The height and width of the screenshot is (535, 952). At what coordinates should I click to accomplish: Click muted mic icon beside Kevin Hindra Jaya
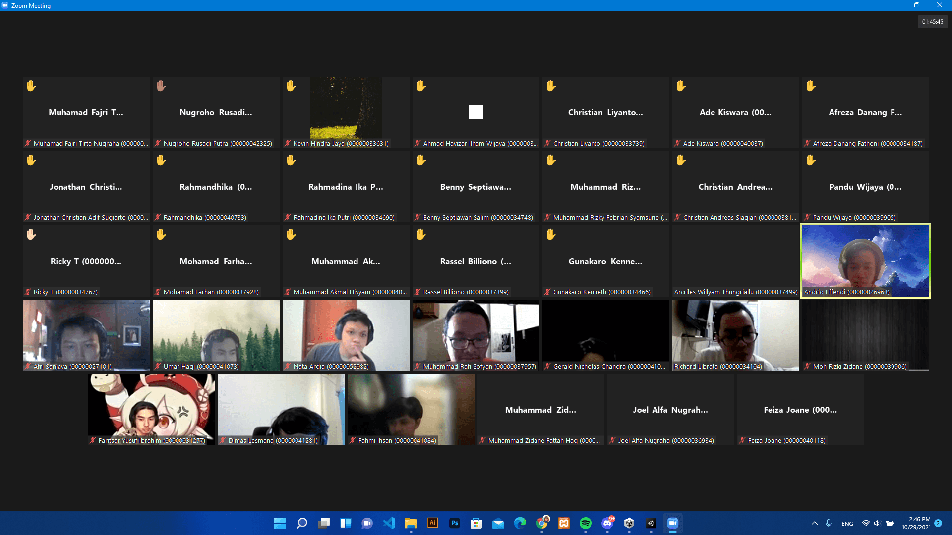coord(288,144)
